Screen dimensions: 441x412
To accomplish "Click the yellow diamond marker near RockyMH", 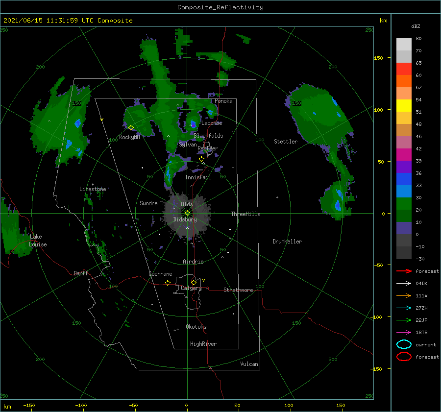I will (x=131, y=128).
